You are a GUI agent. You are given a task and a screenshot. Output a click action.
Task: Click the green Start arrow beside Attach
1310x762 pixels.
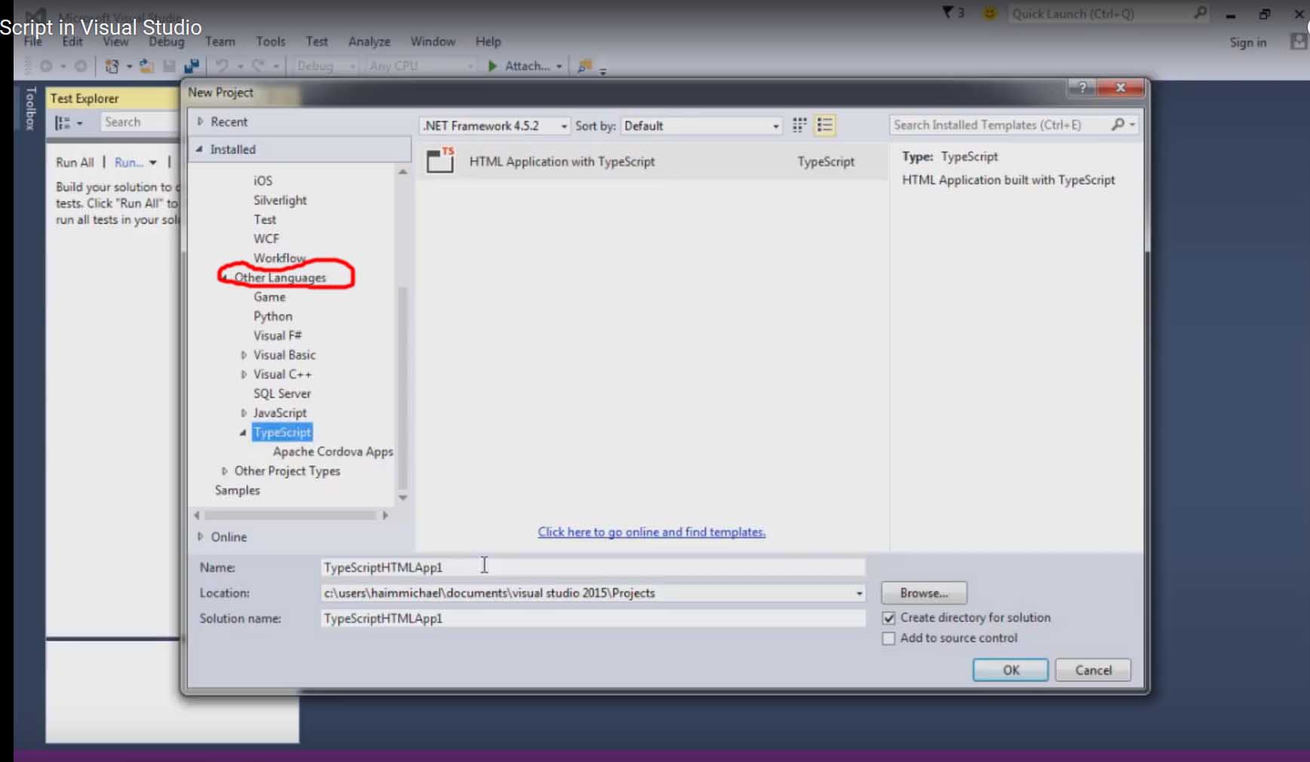tap(492, 66)
